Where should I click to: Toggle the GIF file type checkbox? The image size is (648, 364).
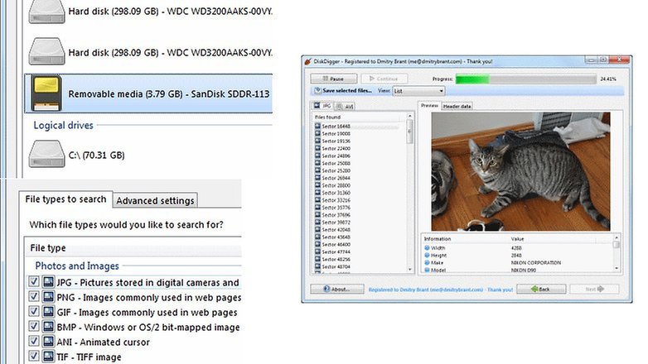[x=34, y=312]
